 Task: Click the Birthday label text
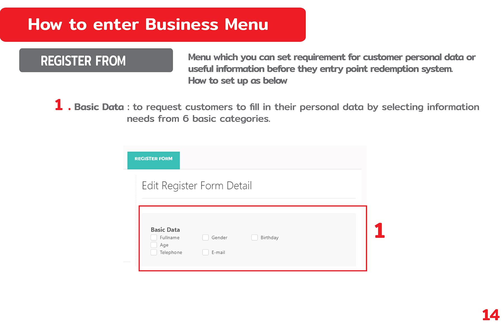click(x=269, y=238)
